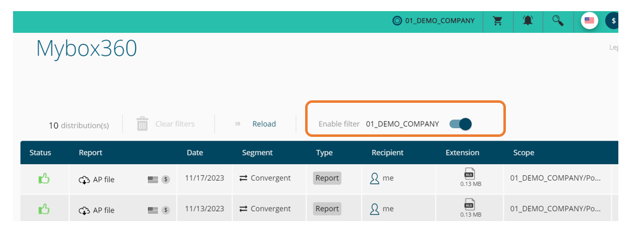Sort by Recipient column header
This screenshot has height=231, width=637.
(388, 152)
